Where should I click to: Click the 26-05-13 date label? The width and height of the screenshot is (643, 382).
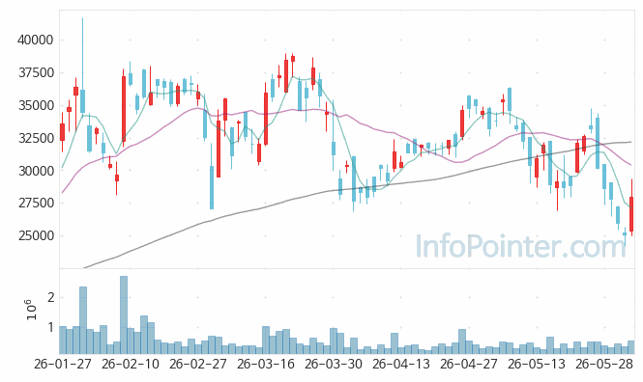click(x=537, y=364)
